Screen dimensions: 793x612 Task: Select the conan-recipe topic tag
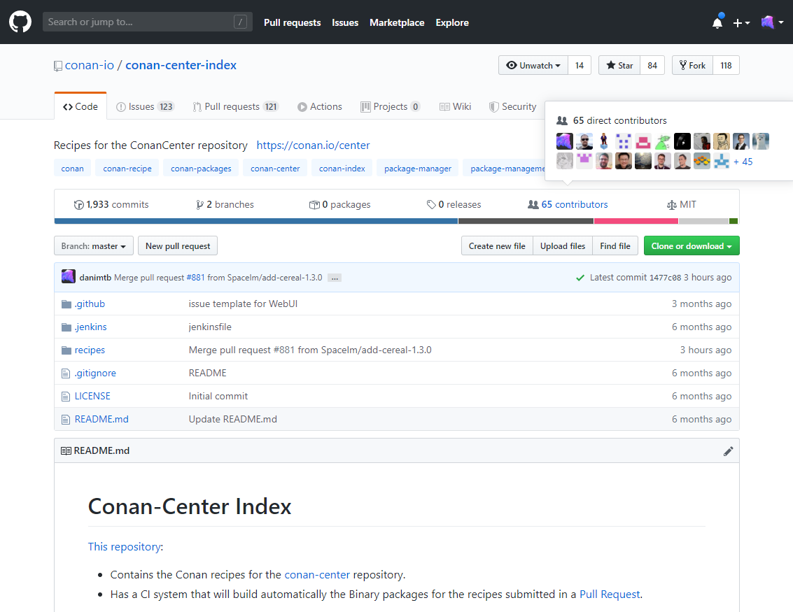127,169
